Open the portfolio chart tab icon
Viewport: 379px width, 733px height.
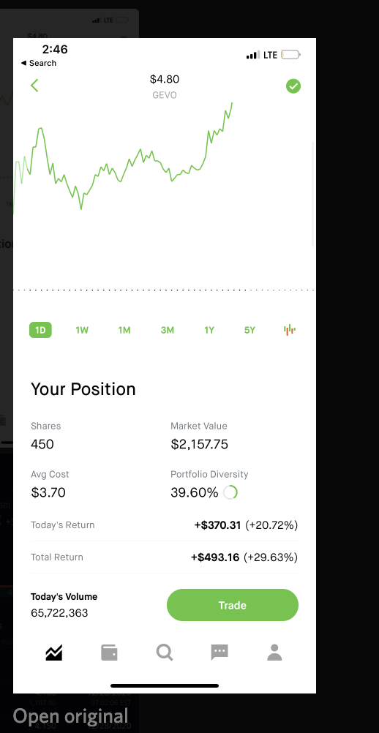(x=54, y=652)
